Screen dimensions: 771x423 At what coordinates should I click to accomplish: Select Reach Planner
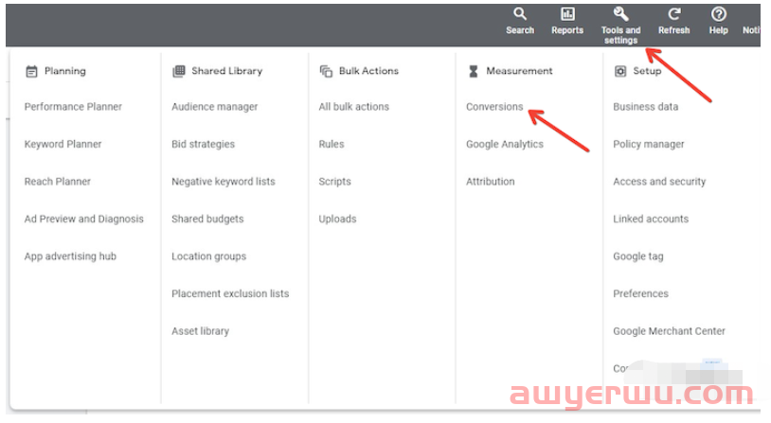pos(58,182)
